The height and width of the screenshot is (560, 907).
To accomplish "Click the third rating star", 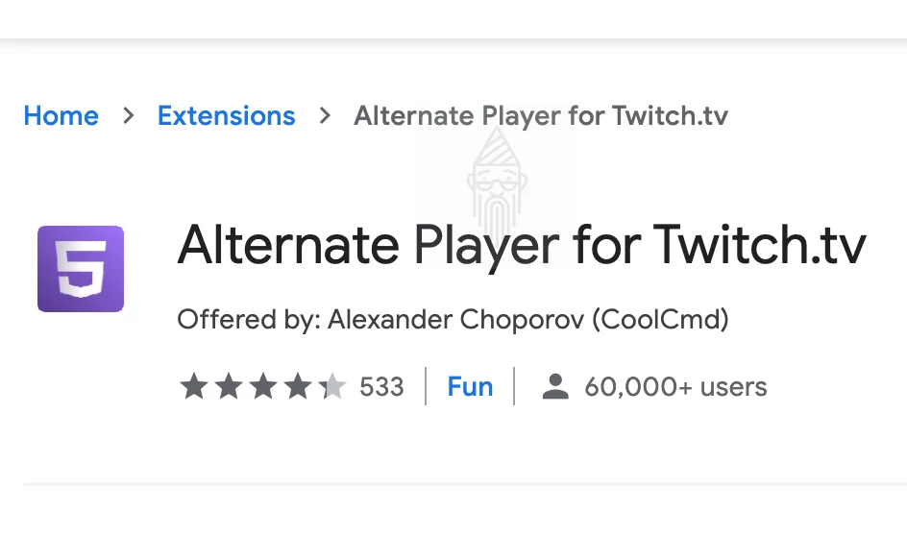I will [263, 386].
